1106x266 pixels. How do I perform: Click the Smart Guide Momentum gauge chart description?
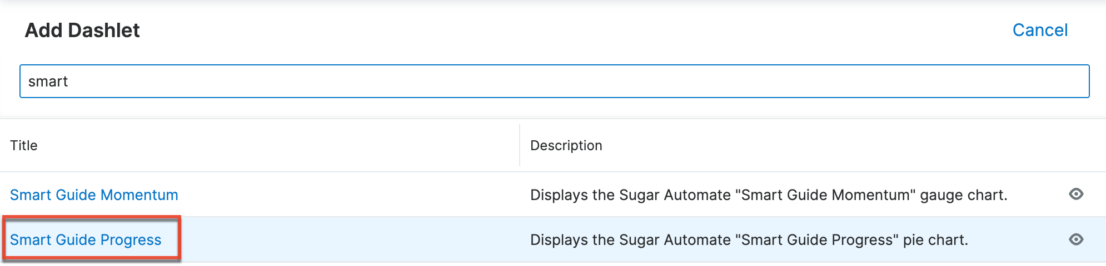768,195
